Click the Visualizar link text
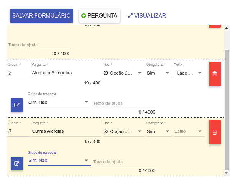This screenshot has width=233, height=185. point(150,16)
